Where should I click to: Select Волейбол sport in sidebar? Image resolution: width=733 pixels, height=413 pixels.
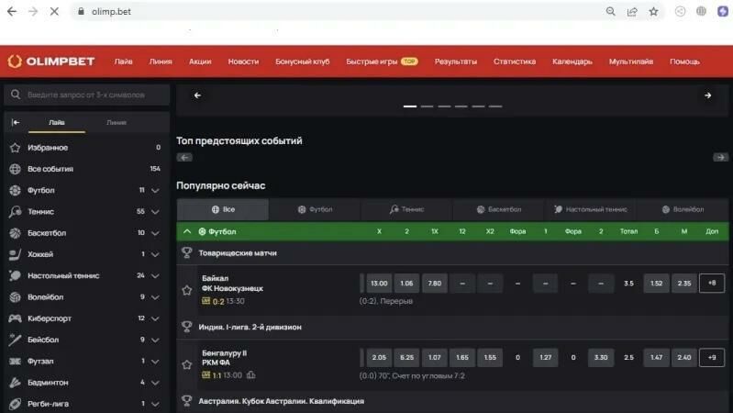point(45,297)
